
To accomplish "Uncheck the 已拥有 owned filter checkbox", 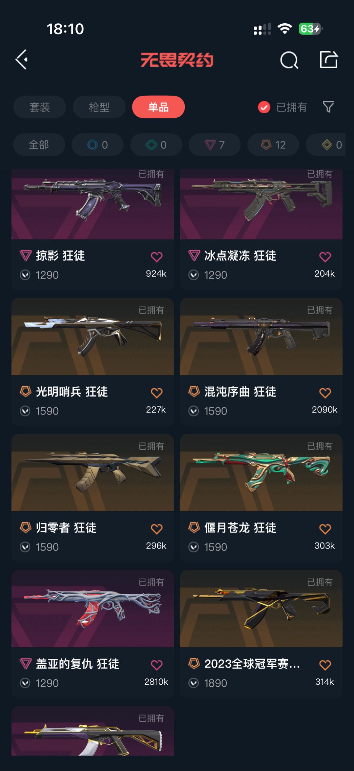I will pyautogui.click(x=264, y=107).
